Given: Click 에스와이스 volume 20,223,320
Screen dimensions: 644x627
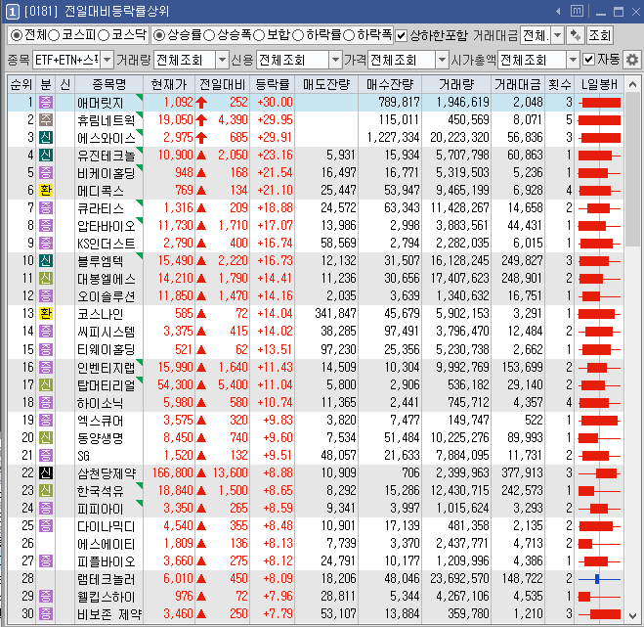Looking at the screenshot, I should [x=459, y=137].
